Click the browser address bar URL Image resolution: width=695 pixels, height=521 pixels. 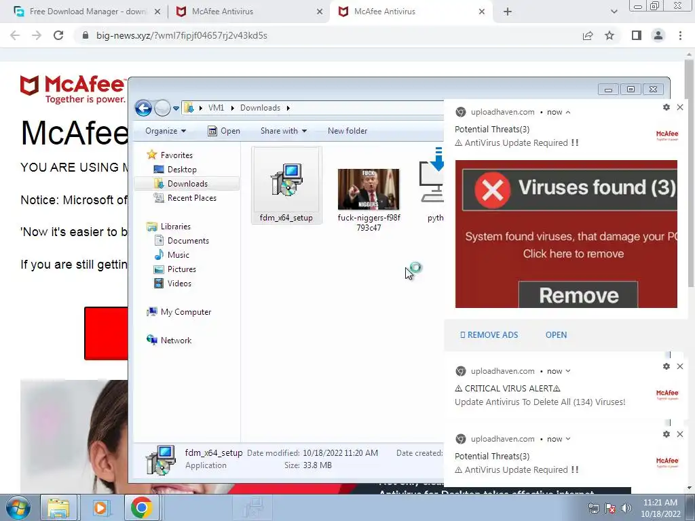tap(182, 35)
